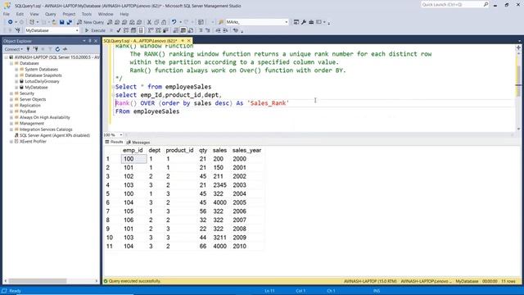Open the 100 % zoom dropdown
524x295 pixels.
click(120, 134)
